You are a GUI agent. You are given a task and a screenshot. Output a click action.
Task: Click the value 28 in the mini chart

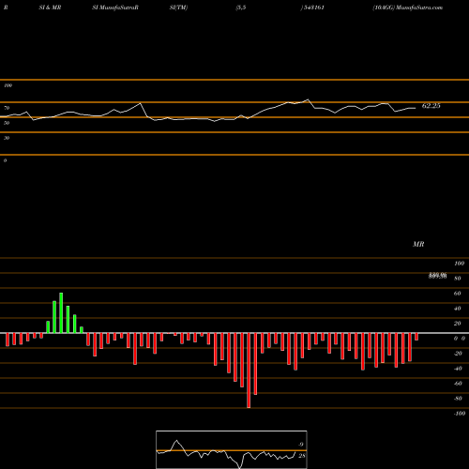(x=302, y=456)
